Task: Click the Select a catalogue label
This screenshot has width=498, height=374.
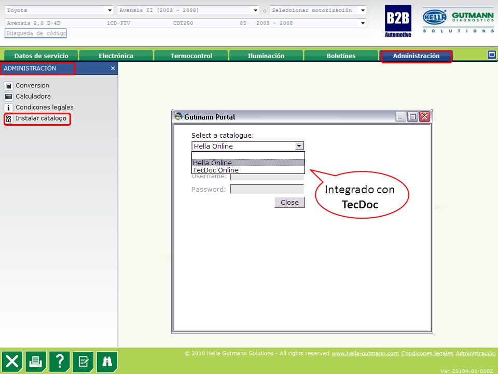Action: [223, 135]
